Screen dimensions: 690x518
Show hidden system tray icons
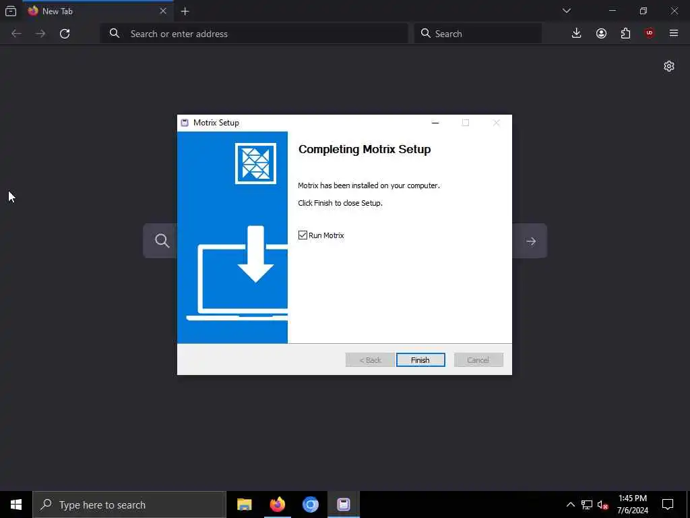[x=570, y=505]
